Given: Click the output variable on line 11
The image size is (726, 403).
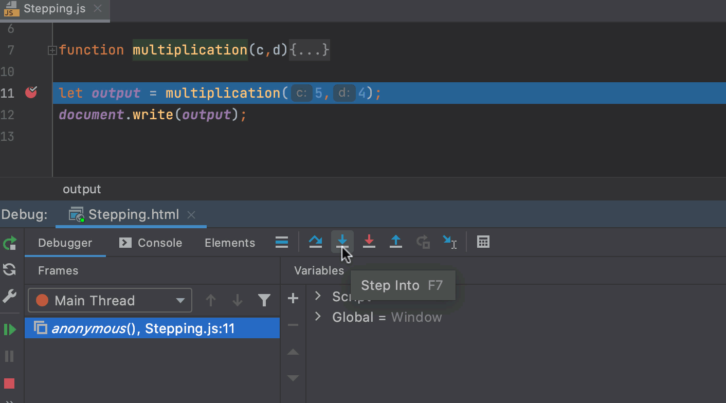Looking at the screenshot, I should click(116, 93).
